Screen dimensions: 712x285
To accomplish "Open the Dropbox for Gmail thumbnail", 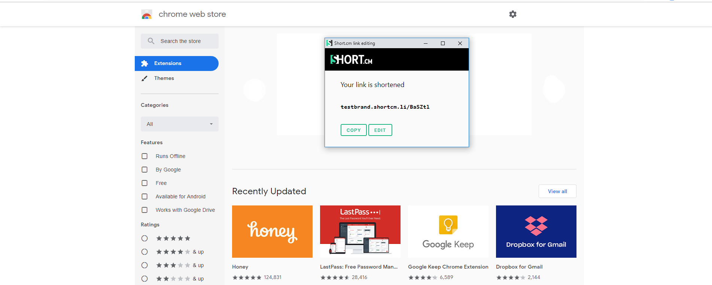I will (536, 232).
